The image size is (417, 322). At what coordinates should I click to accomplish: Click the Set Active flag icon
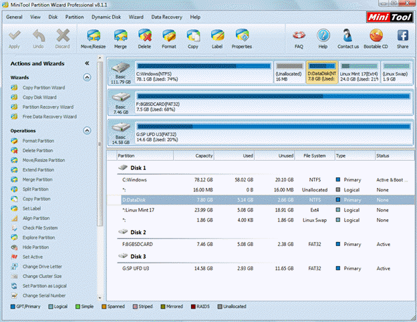(14, 257)
